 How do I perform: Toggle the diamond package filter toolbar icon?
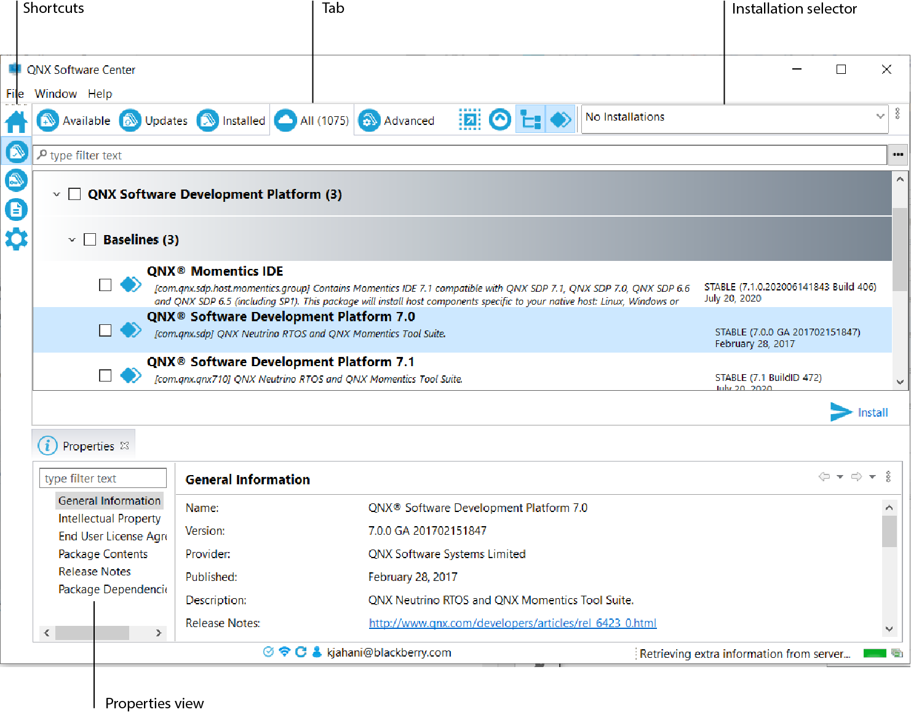pyautogui.click(x=560, y=119)
